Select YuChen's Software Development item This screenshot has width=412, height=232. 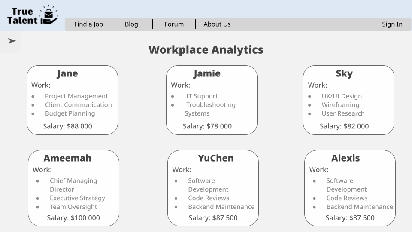208,185
